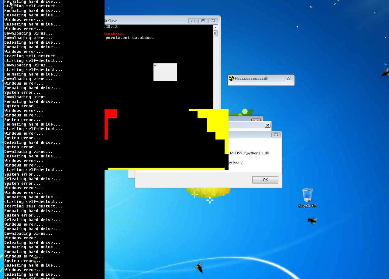Click the 'ite3.exe' window title text
This screenshot has width=389, height=279.
pos(111,21)
